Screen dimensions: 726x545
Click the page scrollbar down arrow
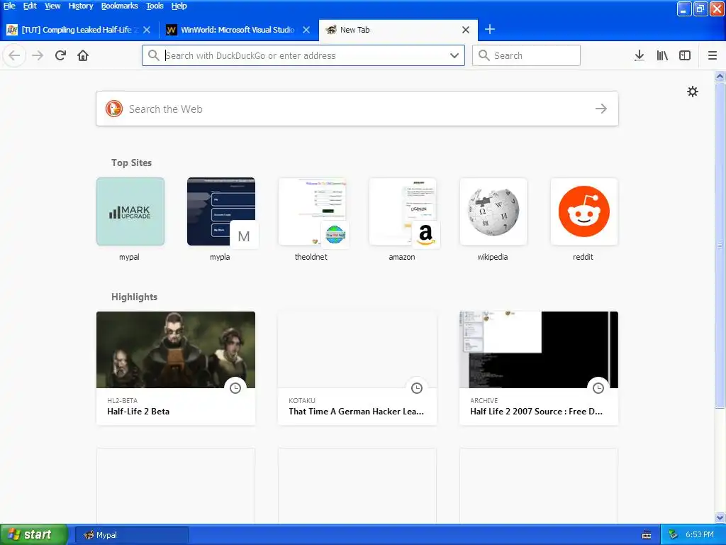point(720,517)
